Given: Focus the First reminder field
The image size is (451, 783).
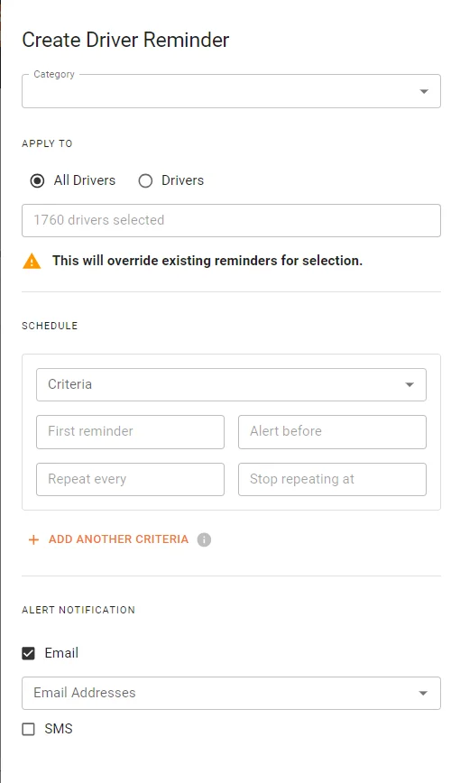Looking at the screenshot, I should pos(131,432).
